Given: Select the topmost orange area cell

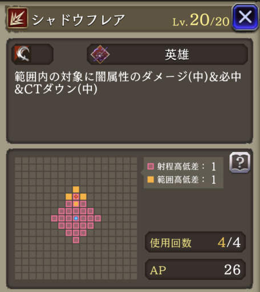Looking at the screenshot, I should point(76,189).
